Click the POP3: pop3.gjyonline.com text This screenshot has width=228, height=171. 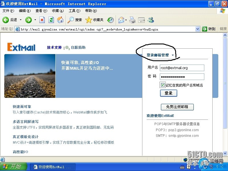click(x=177, y=130)
